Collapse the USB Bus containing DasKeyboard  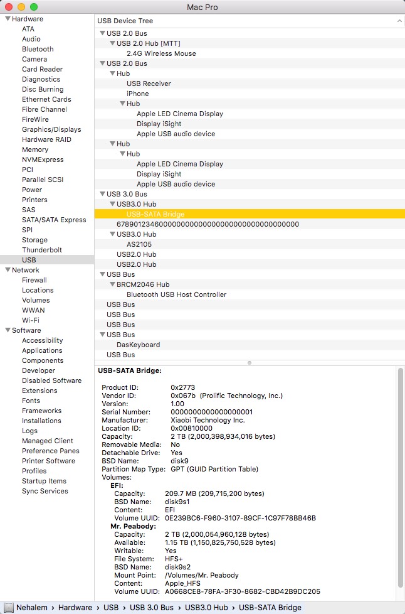102,335
